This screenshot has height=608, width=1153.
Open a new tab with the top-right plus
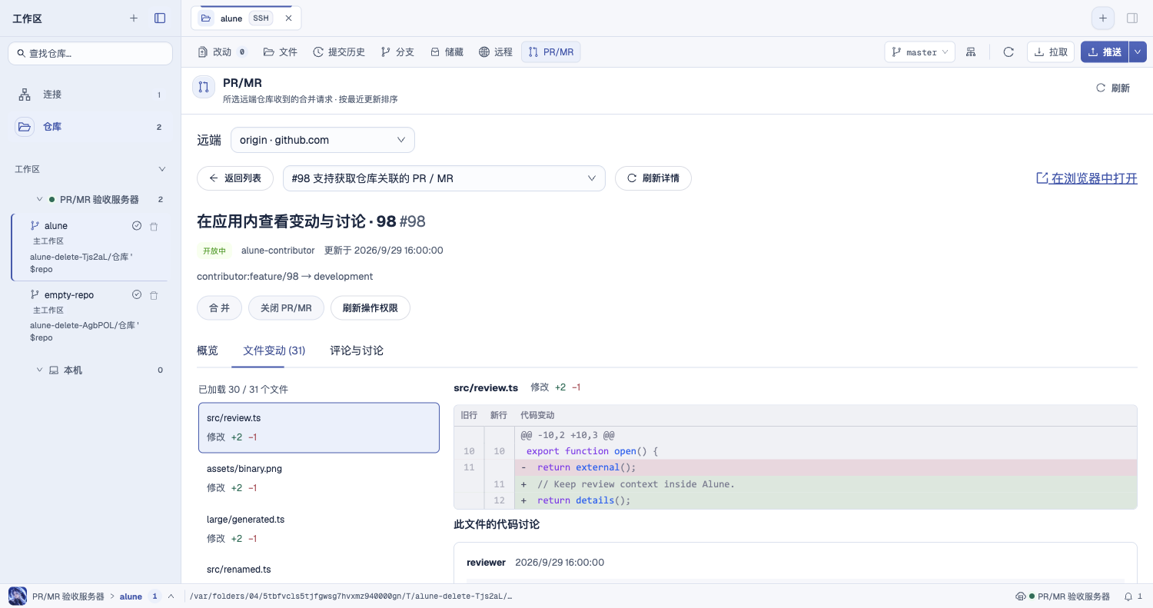pos(1103,18)
